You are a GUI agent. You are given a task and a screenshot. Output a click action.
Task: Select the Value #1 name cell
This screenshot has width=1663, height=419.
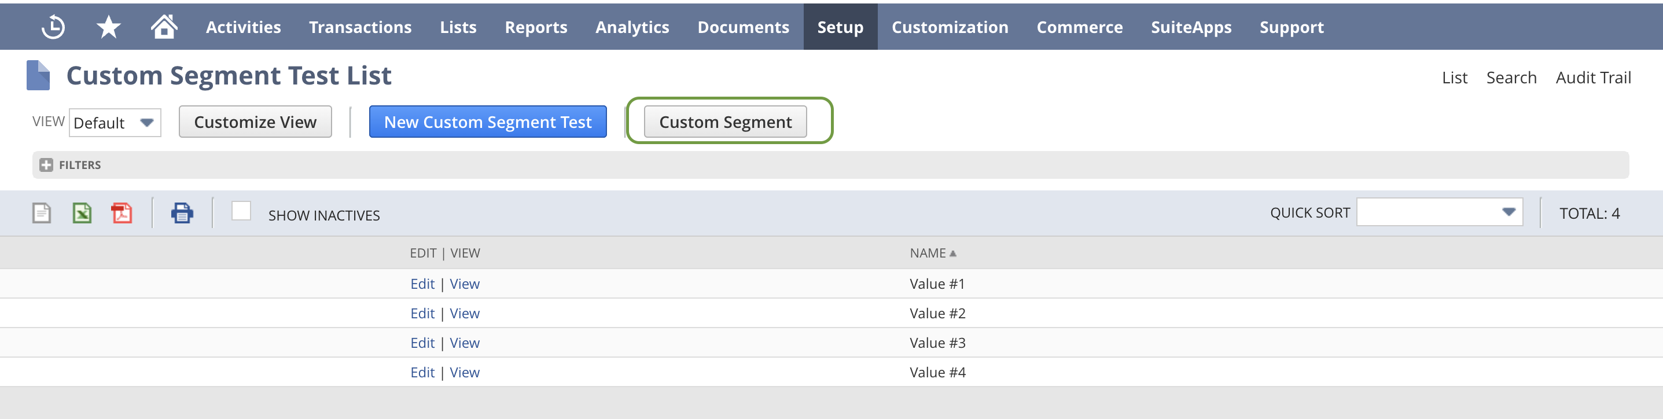point(937,284)
